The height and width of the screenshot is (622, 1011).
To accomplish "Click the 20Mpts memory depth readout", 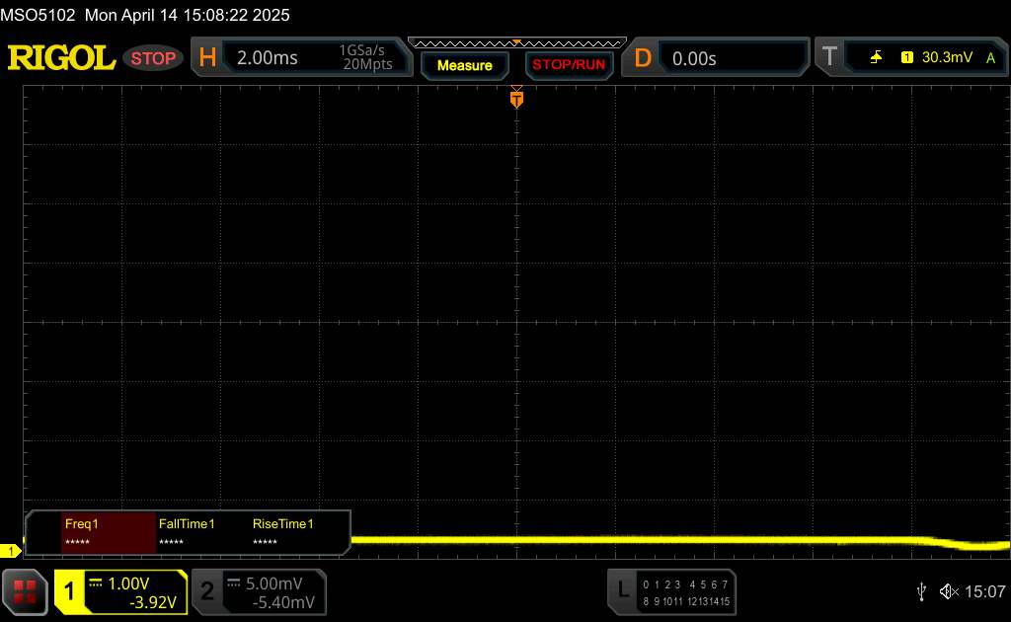I will 367,64.
